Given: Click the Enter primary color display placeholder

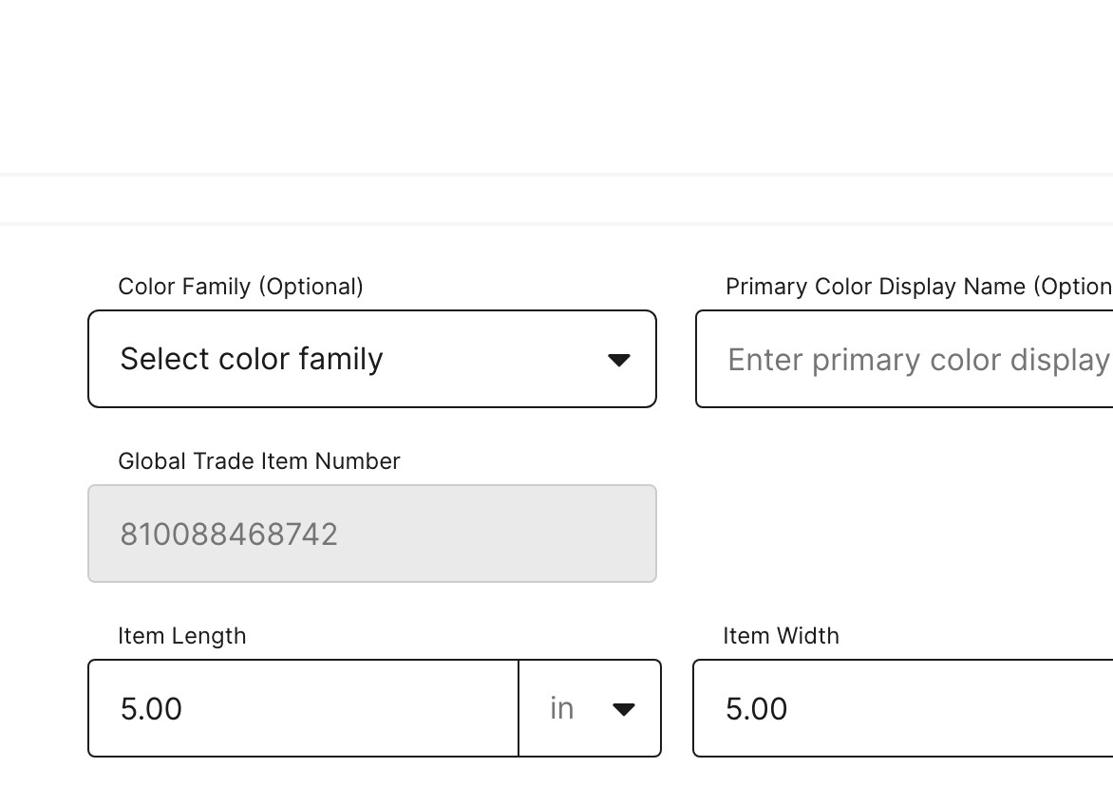Looking at the screenshot, I should [x=920, y=361].
